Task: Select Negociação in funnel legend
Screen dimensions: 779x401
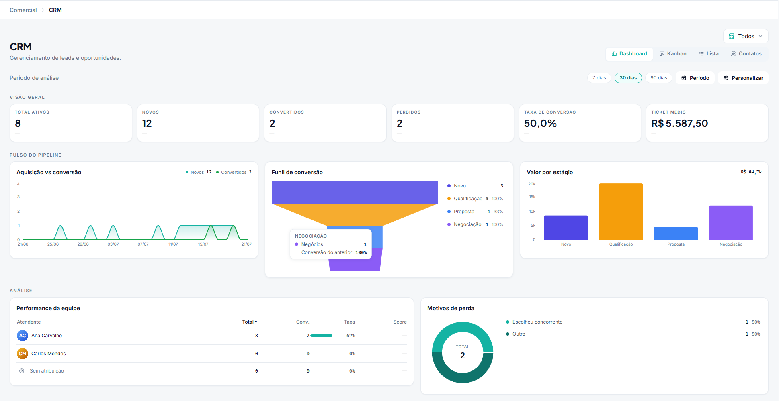Action: click(475, 224)
